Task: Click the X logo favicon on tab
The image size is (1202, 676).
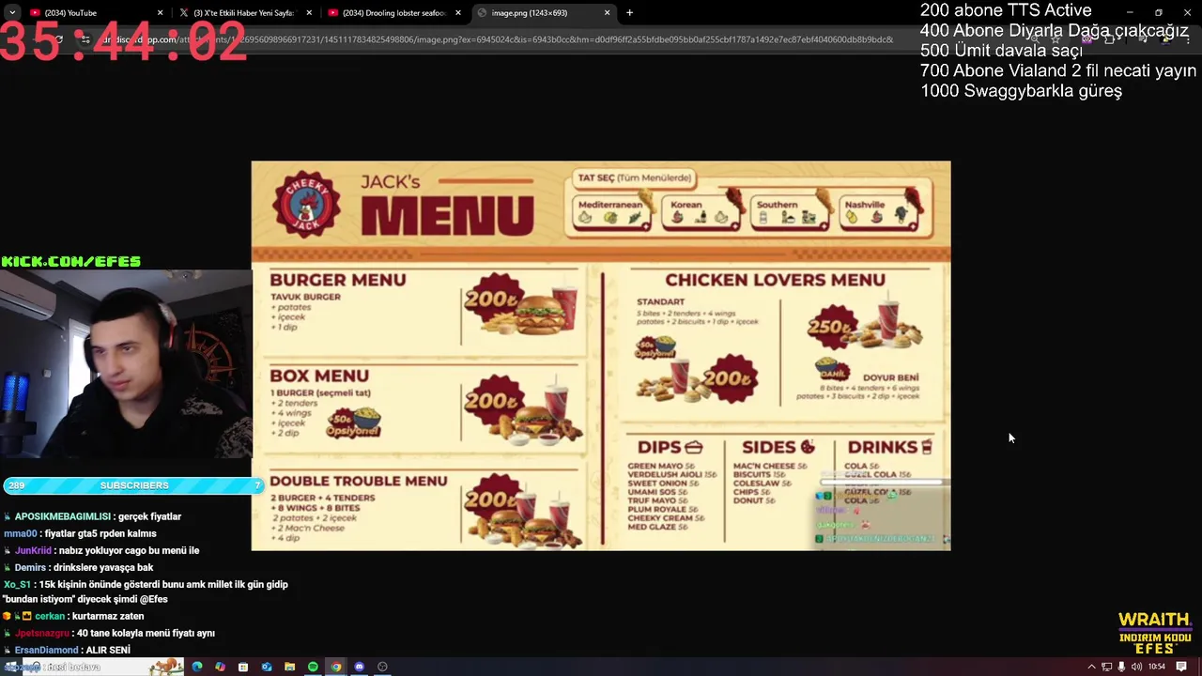Action: 184,12
